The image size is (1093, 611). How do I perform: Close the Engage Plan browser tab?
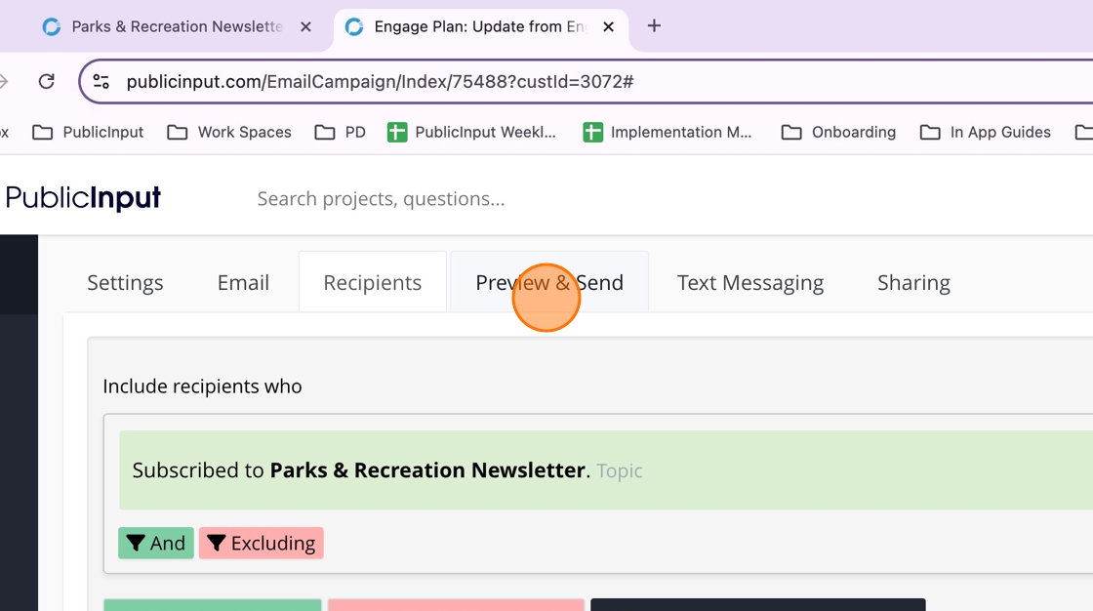[x=608, y=27]
